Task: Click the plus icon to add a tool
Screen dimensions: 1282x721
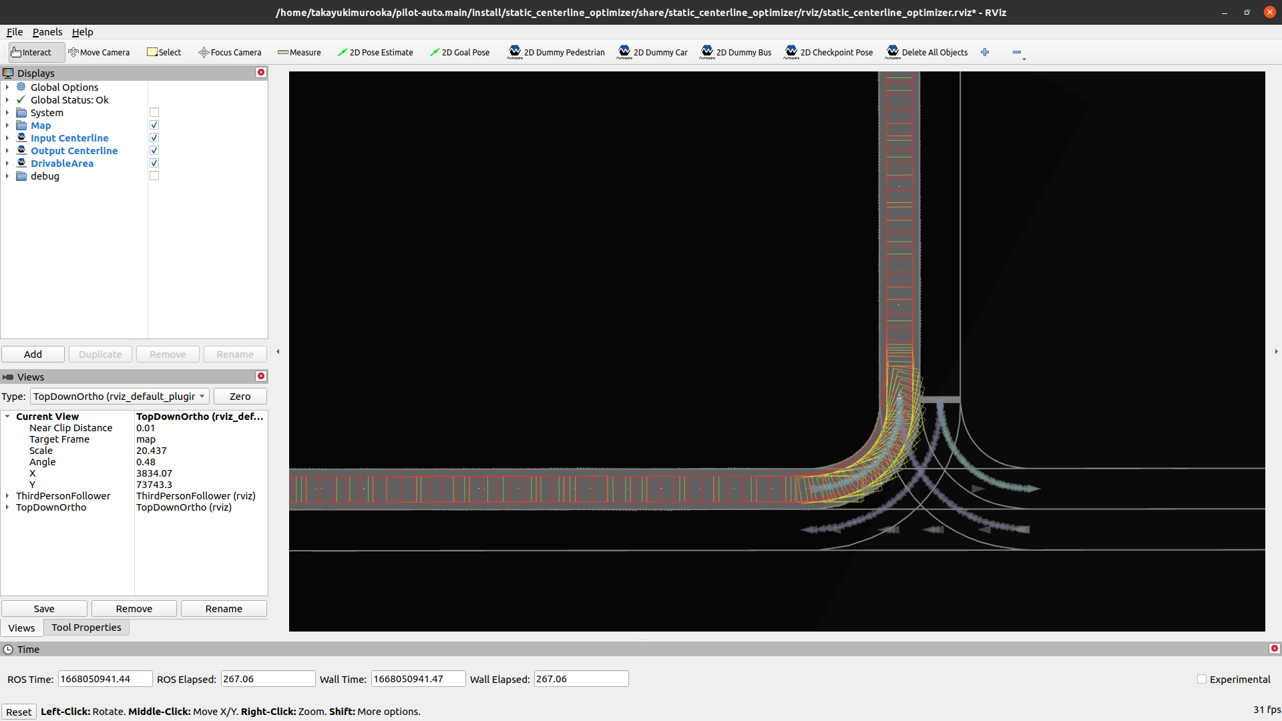Action: pyautogui.click(x=985, y=52)
